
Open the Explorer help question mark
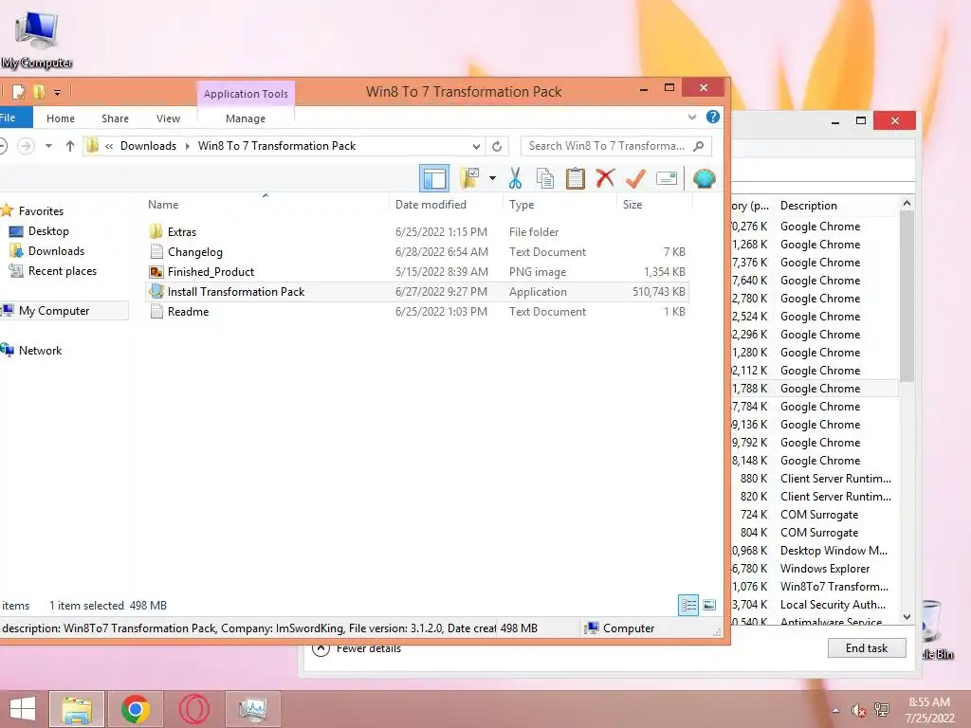713,117
